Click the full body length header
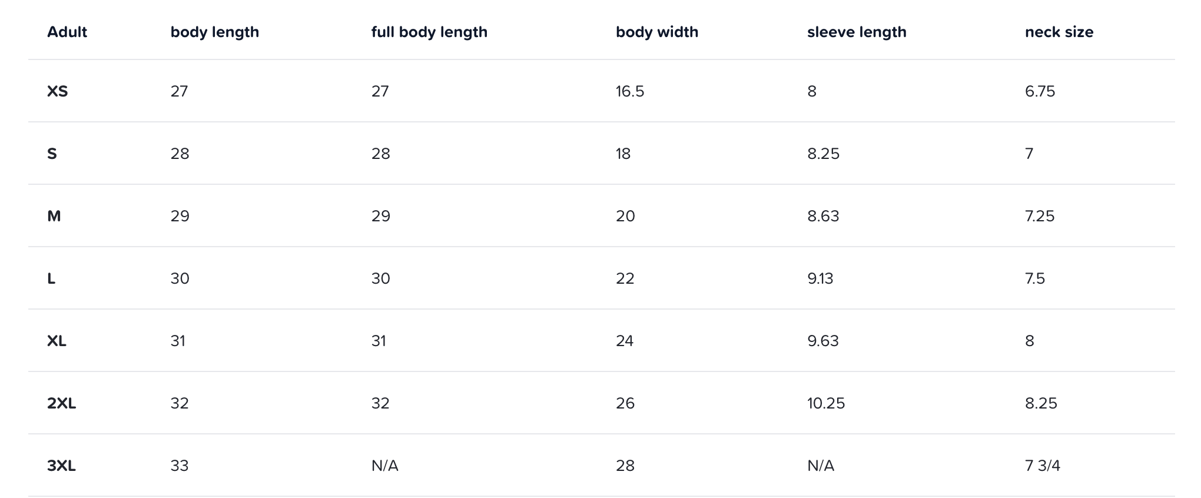Image resolution: width=1201 pixels, height=498 pixels. [429, 32]
